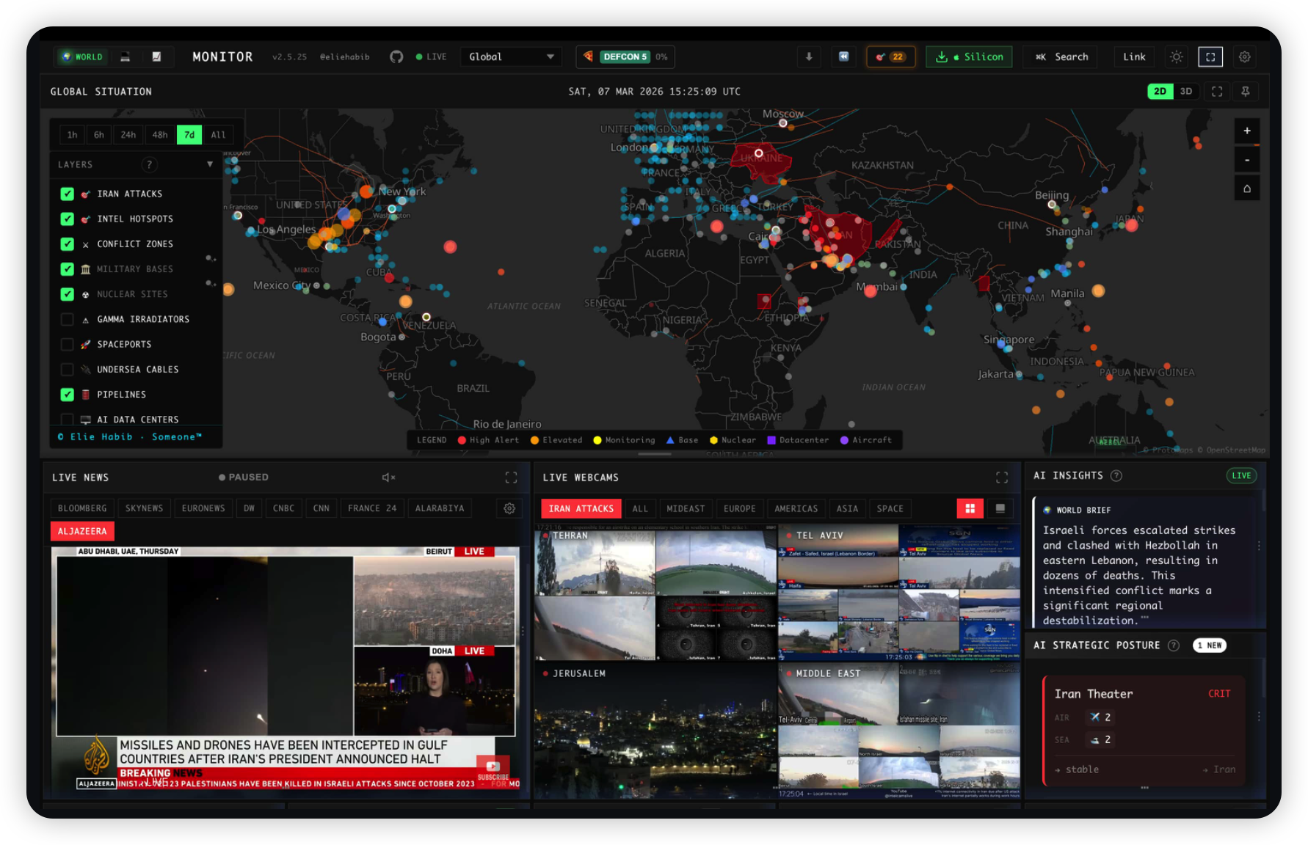This screenshot has height=845, width=1308.
Task: Enable the Undersea Cables layer
Action: [x=68, y=369]
